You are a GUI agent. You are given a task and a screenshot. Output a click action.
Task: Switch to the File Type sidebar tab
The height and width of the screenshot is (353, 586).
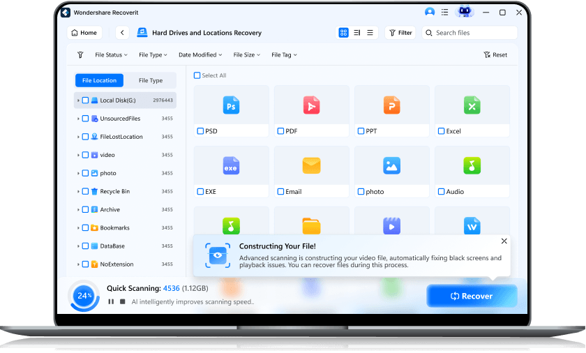(151, 80)
